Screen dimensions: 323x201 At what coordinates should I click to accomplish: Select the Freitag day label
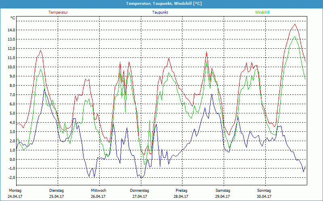click(181, 191)
